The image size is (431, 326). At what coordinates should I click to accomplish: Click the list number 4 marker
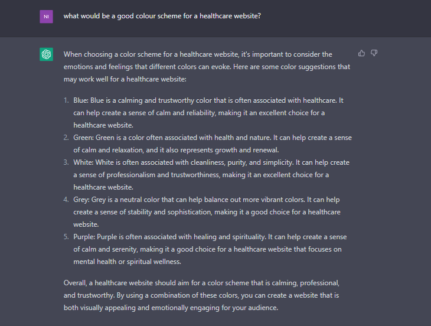(x=66, y=200)
